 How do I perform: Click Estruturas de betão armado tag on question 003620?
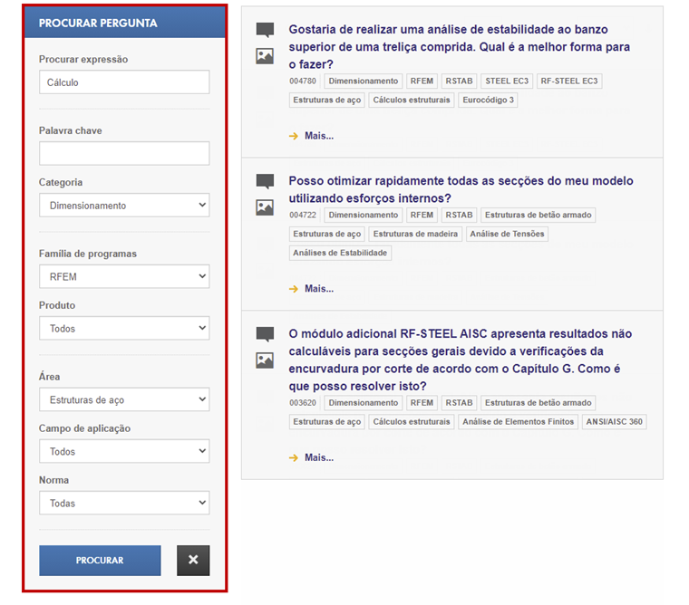point(539,403)
